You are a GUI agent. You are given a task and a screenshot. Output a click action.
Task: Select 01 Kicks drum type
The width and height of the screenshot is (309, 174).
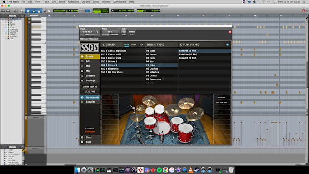[162, 51]
